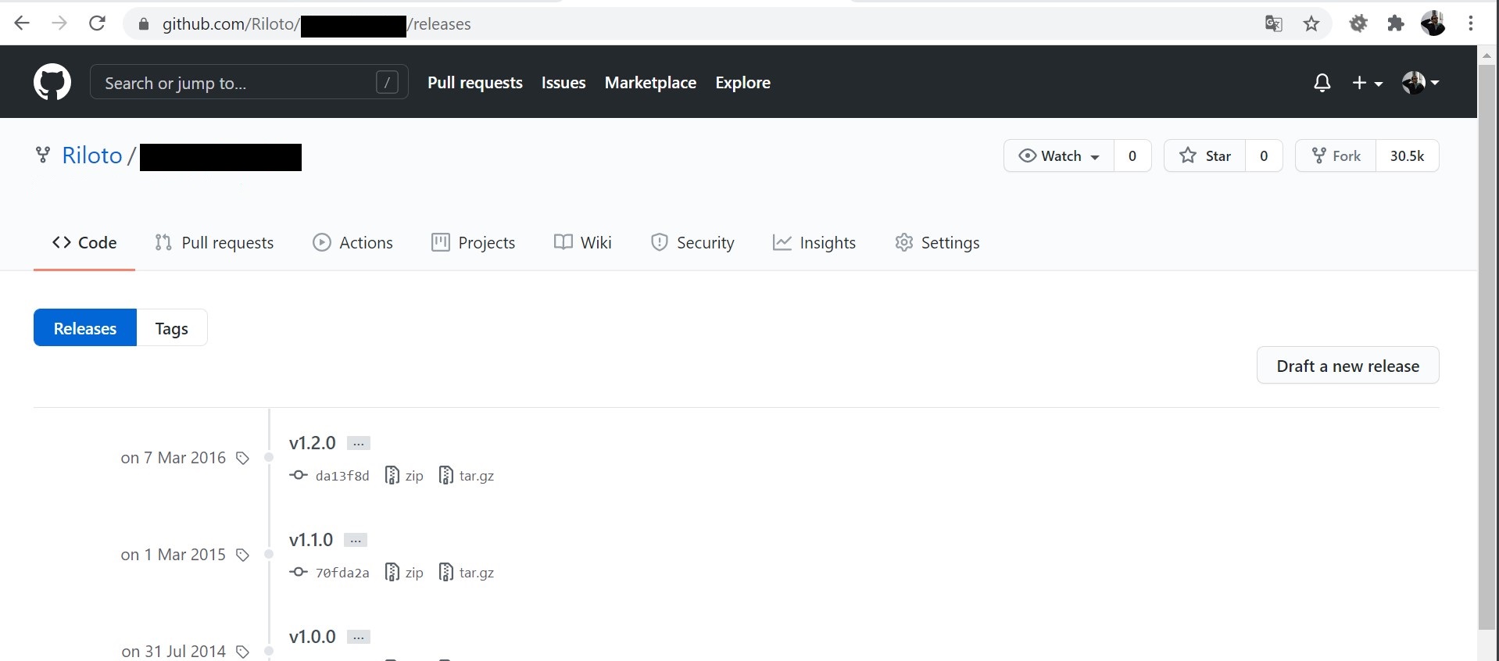Open the plus create-new dropdown

point(1368,83)
